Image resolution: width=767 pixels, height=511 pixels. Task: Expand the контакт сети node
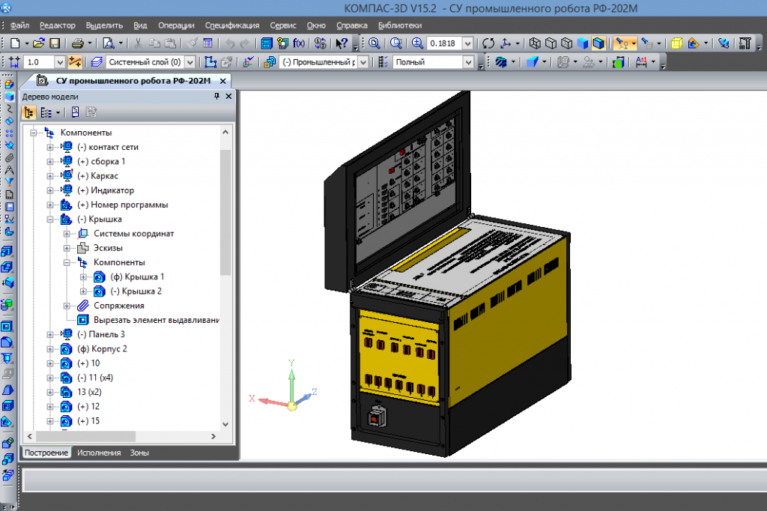[x=50, y=147]
